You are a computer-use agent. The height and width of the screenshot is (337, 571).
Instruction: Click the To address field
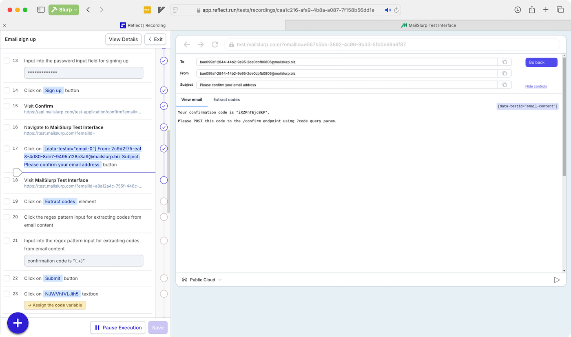click(x=347, y=62)
